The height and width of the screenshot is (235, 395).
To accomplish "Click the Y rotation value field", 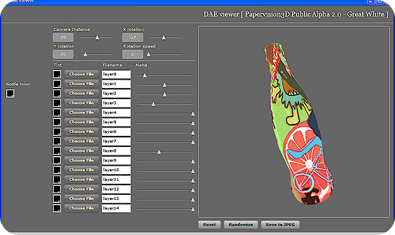I will click(x=63, y=54).
